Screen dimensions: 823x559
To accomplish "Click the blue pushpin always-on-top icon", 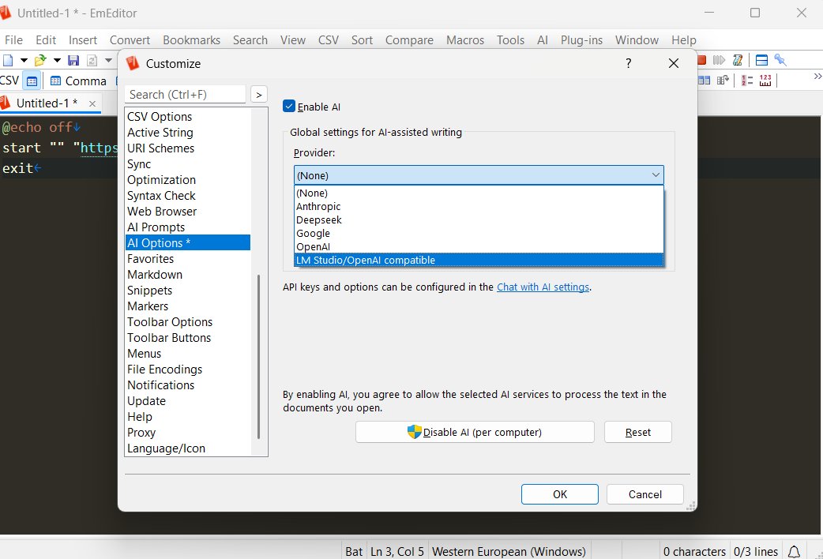I will (780, 60).
